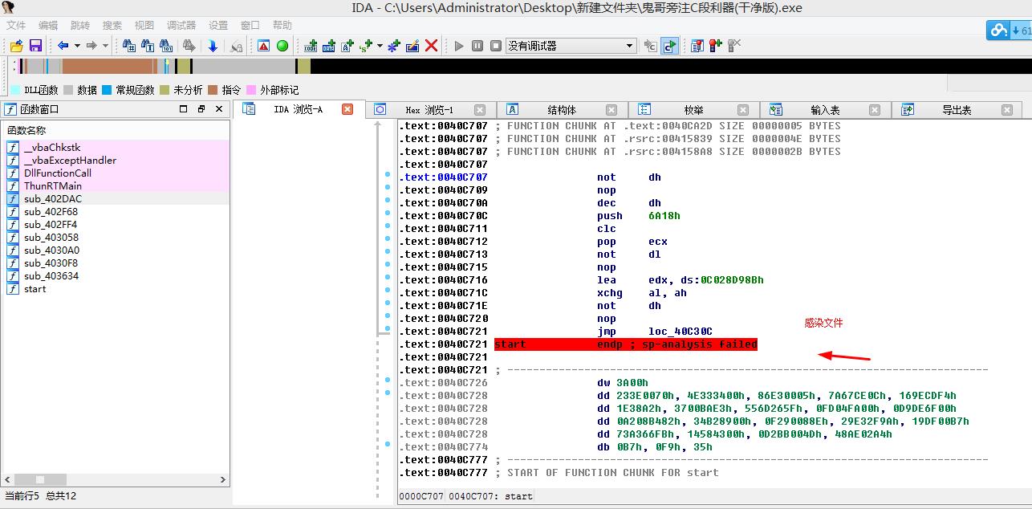Viewport: 1032px width, 509px height.
Task: Open the back arrow history dropdown
Action: pos(76,46)
